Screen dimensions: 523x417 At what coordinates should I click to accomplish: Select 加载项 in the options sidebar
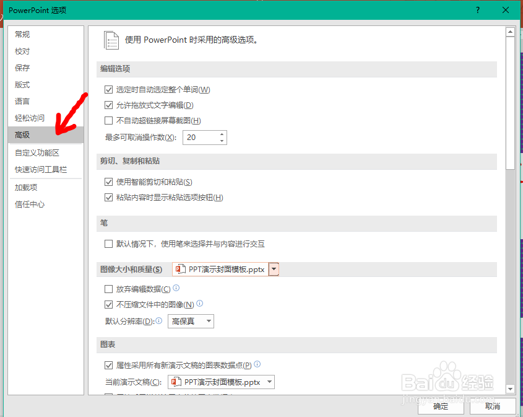(46, 188)
